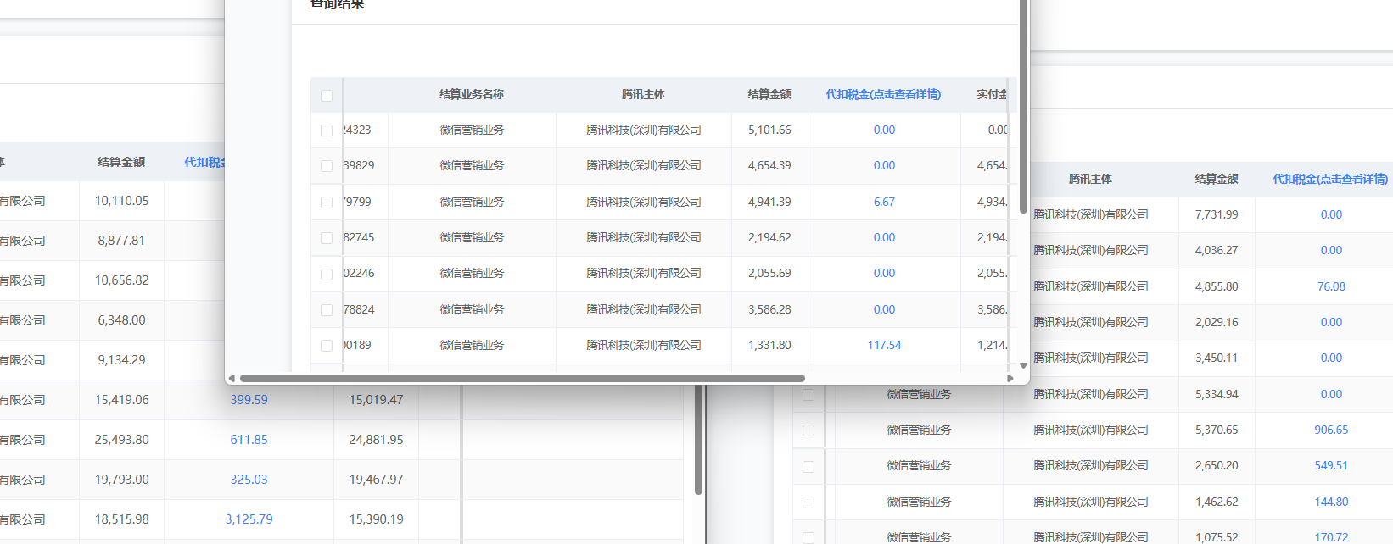In the right window, check the 5,334.94 row
This screenshot has height=544, width=1393.
pos(808,395)
